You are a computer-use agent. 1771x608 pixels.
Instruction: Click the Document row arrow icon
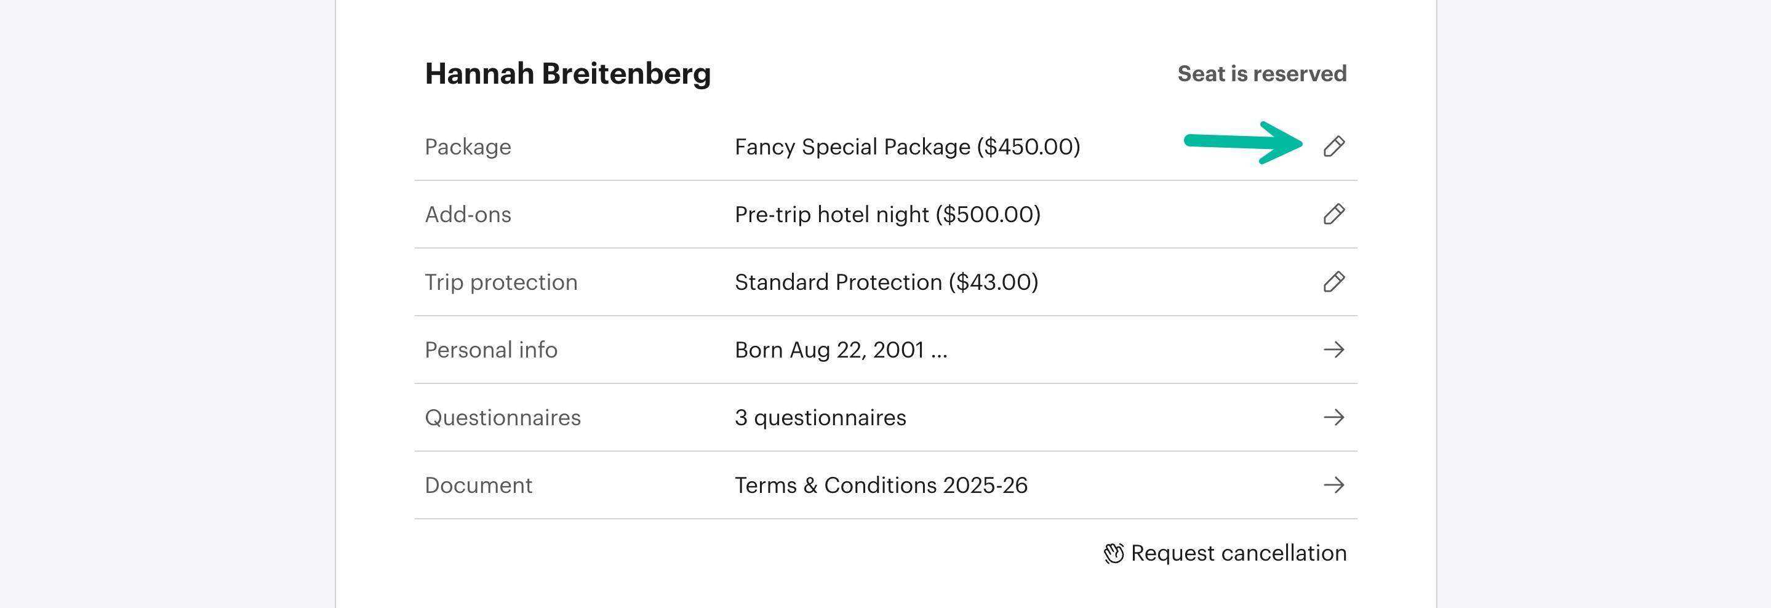coord(1333,485)
